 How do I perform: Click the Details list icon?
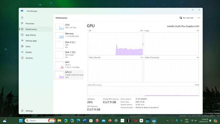click(x=22, y=52)
